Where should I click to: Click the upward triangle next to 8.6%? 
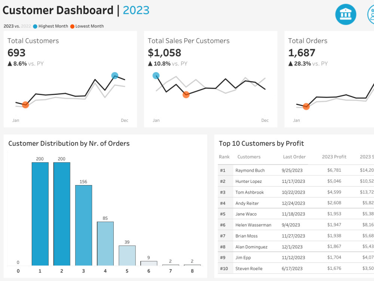10,63
